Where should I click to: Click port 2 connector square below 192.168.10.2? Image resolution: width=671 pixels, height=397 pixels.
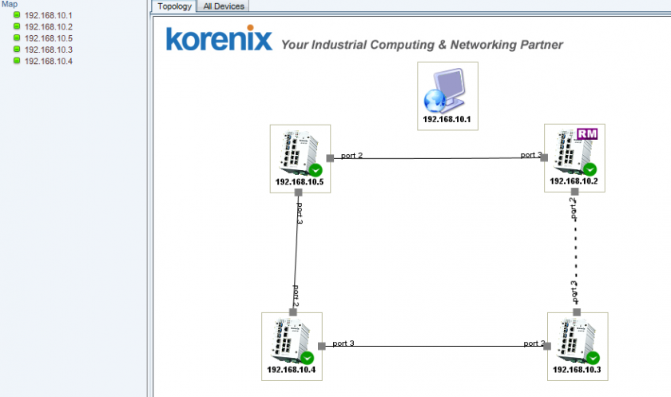574,192
